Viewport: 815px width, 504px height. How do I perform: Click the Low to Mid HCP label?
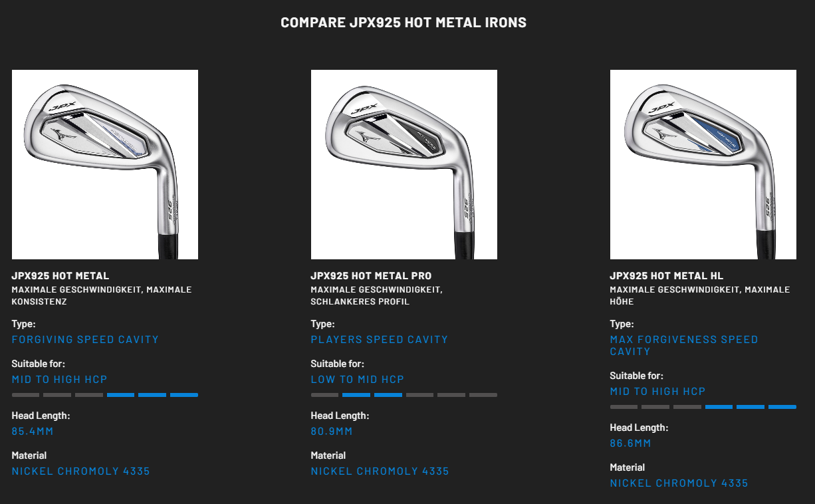point(358,380)
